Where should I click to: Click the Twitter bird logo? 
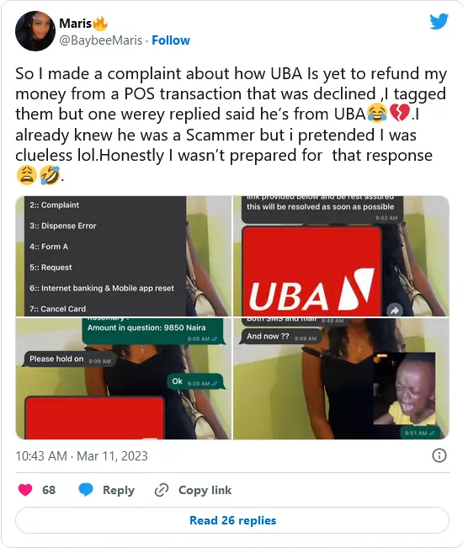[x=439, y=22]
